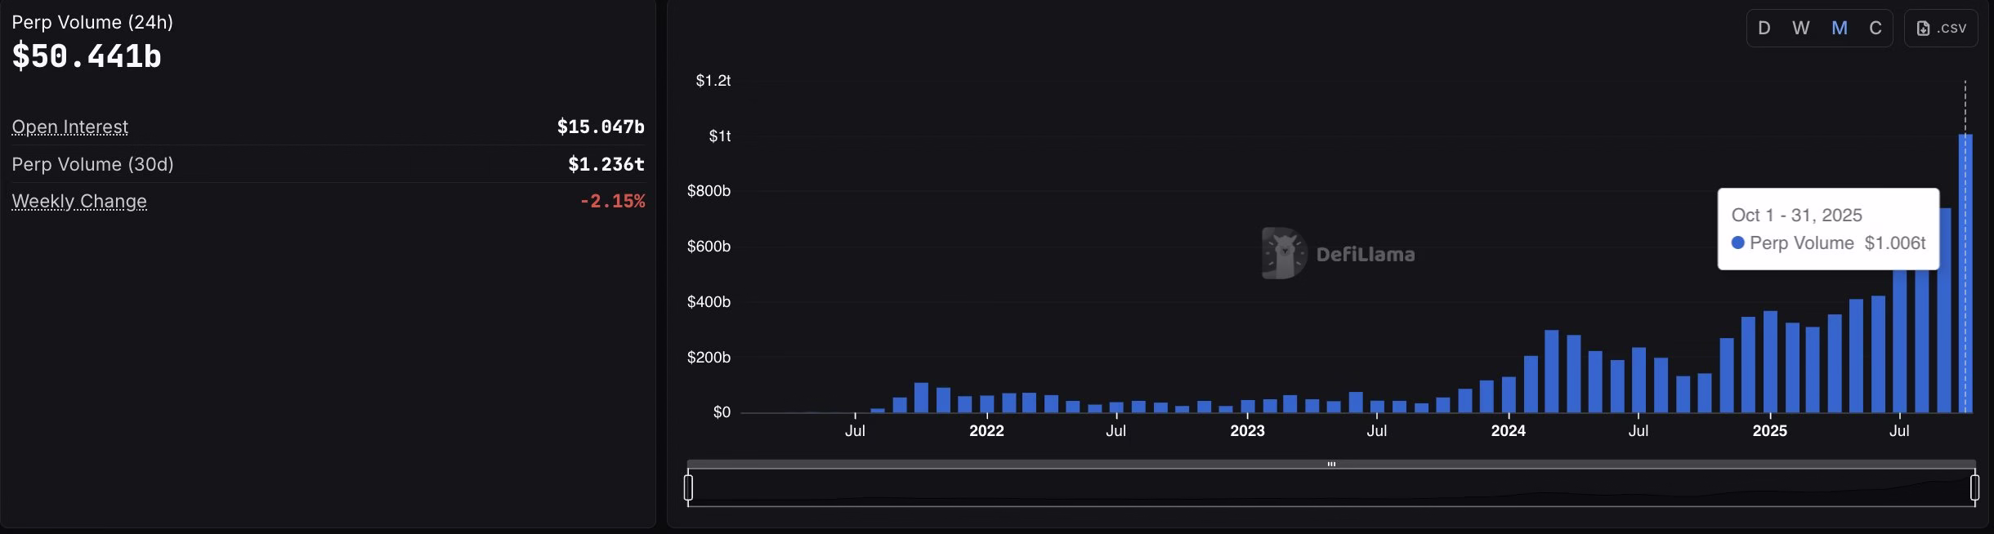1994x534 pixels.
Task: Select the monthly (M) interval
Action: [1839, 29]
